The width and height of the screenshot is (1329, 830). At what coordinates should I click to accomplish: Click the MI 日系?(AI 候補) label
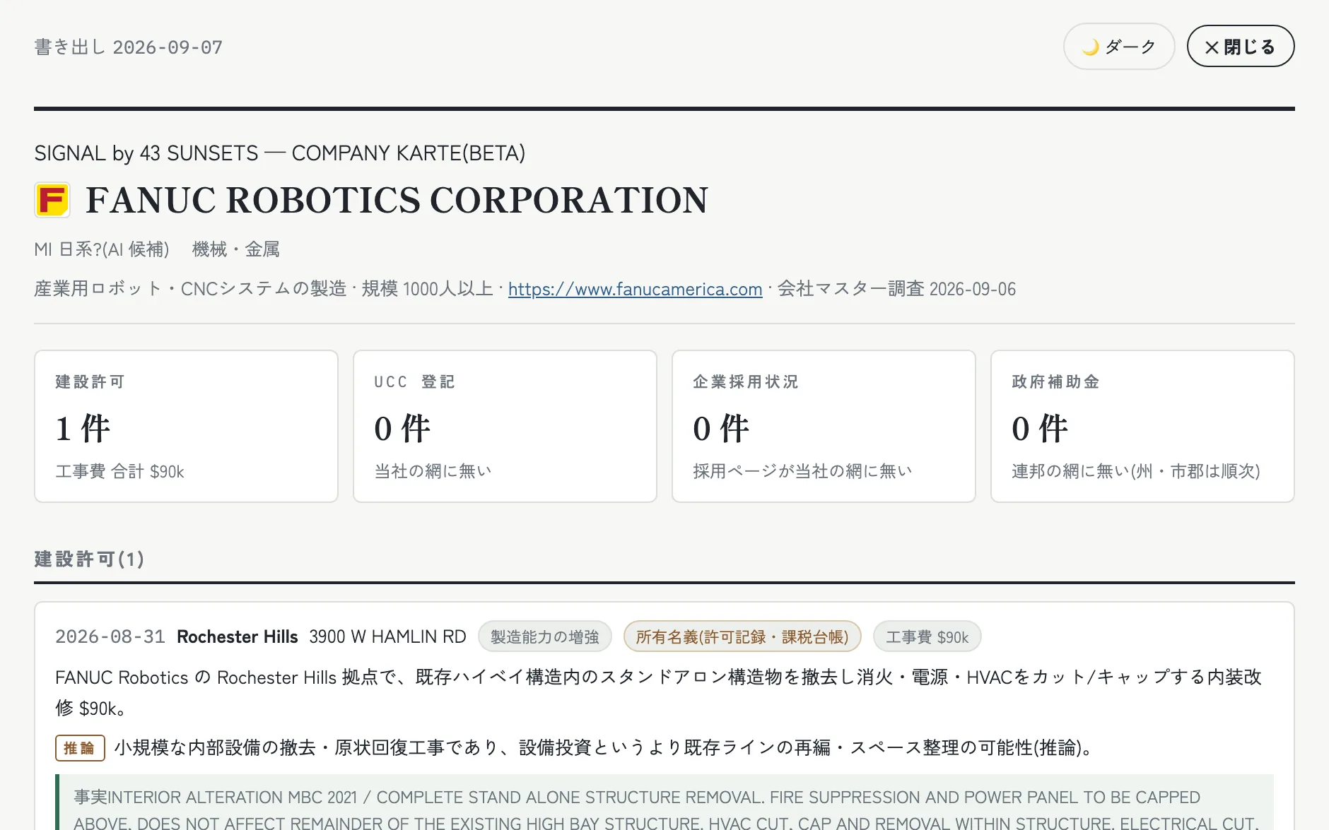point(102,249)
